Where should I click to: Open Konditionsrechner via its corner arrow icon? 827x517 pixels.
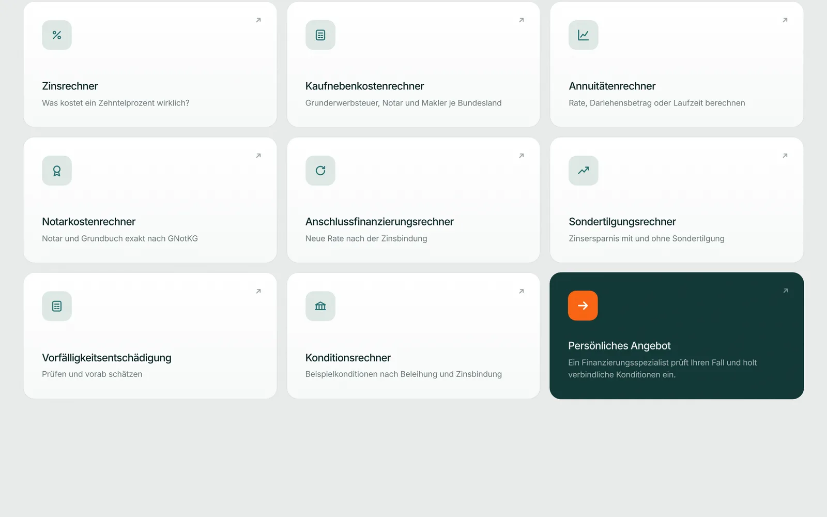click(522, 292)
